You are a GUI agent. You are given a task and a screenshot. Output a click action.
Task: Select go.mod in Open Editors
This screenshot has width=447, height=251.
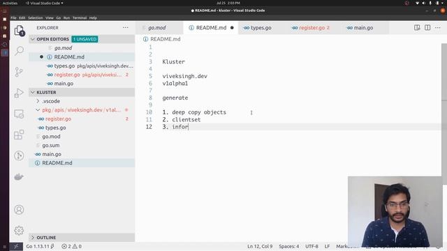click(x=82, y=48)
